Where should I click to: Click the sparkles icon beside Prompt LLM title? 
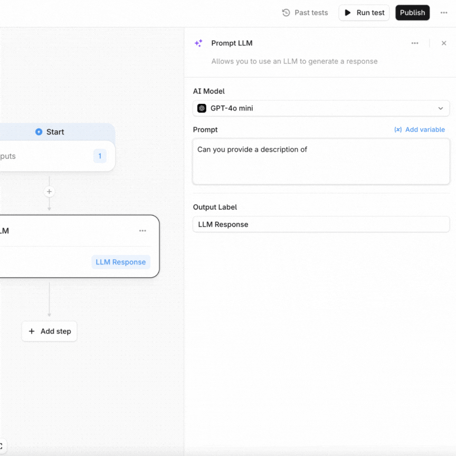pyautogui.click(x=198, y=43)
